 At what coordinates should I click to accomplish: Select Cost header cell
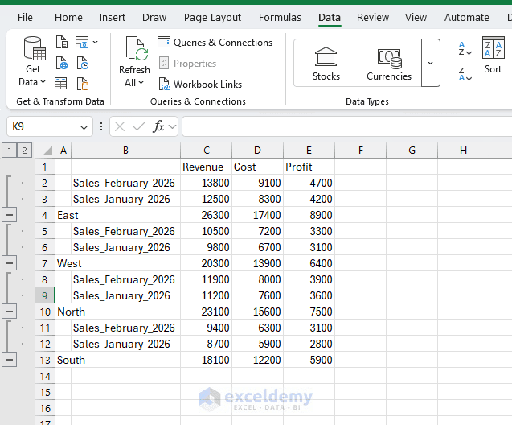pos(257,167)
